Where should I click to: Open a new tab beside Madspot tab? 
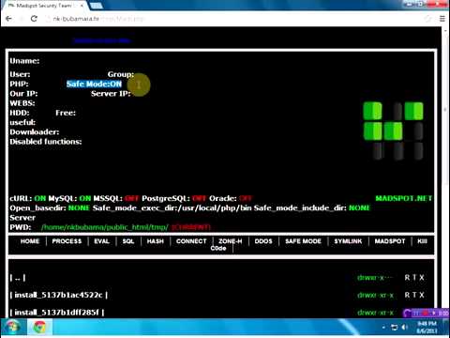[x=96, y=6]
